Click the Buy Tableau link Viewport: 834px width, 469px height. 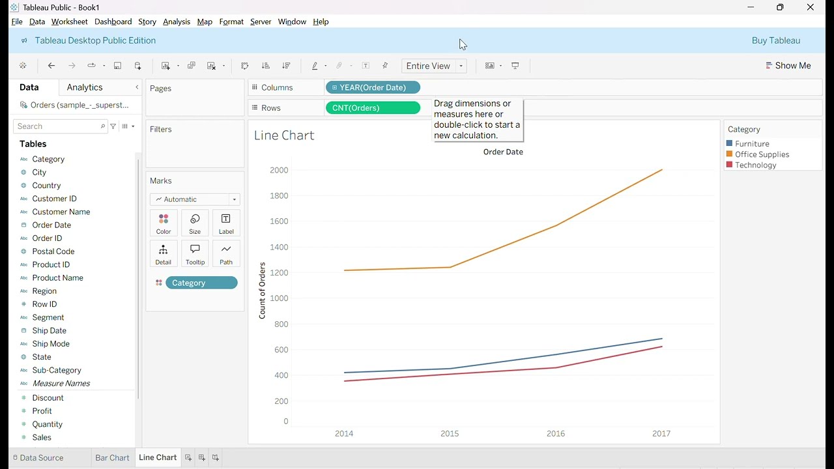[x=776, y=40]
